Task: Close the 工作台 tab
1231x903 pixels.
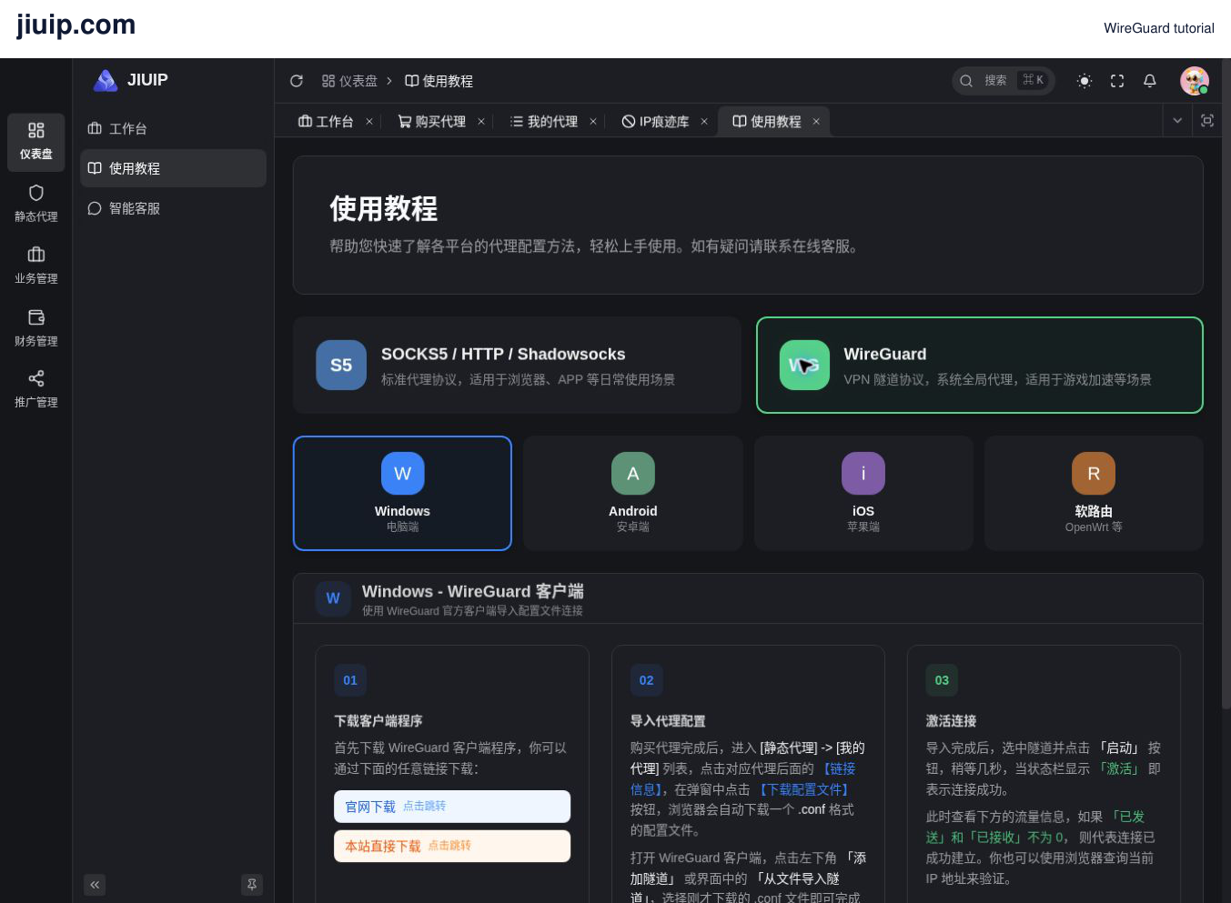Action: click(x=369, y=122)
